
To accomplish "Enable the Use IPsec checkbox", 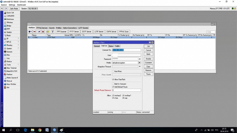I will (113, 71).
